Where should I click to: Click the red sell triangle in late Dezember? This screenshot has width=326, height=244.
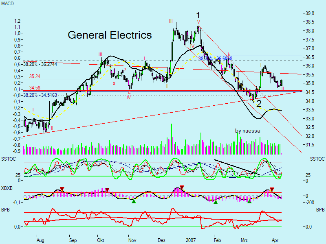(182, 187)
